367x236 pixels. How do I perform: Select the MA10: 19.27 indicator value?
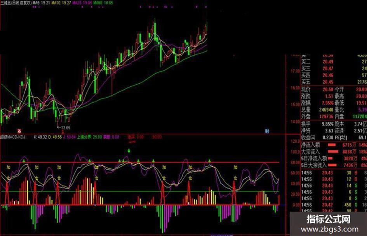pos(61,3)
